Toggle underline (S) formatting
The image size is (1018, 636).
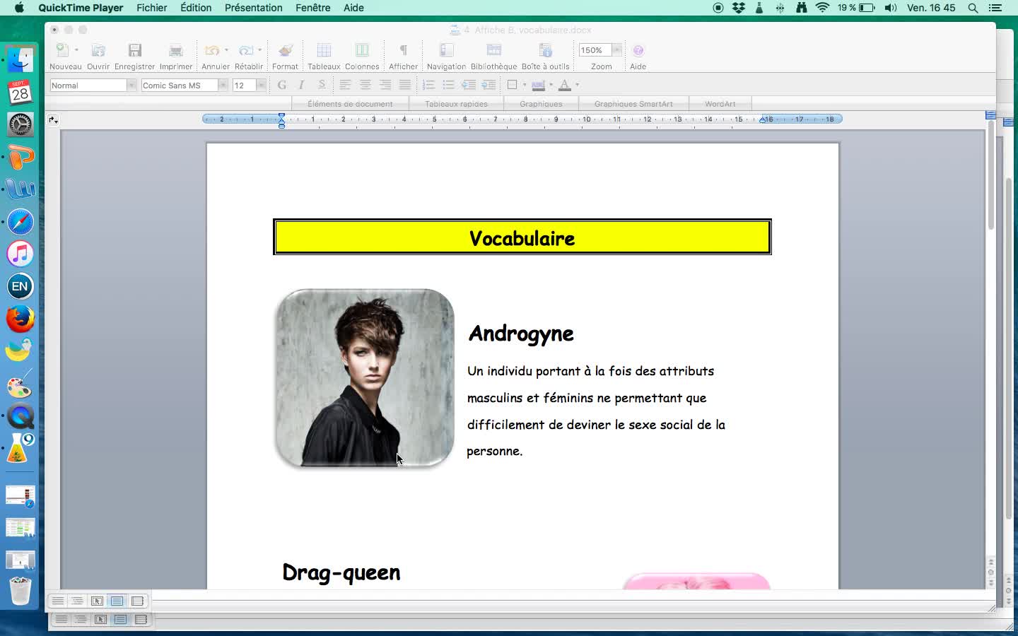(322, 86)
